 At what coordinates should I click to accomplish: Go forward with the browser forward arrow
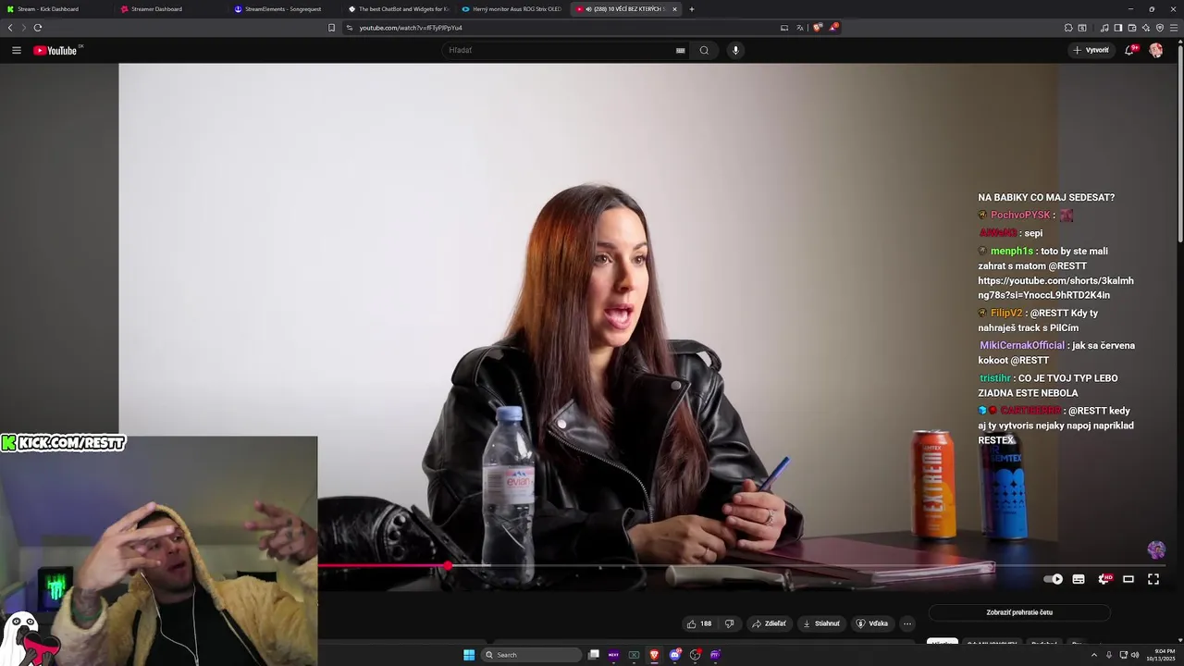pos(23,28)
